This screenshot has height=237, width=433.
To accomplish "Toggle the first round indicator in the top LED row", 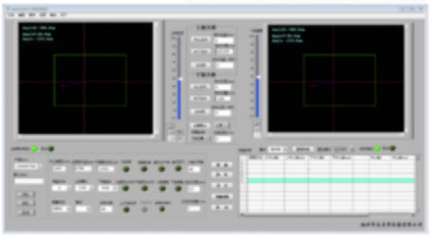I will (125, 169).
